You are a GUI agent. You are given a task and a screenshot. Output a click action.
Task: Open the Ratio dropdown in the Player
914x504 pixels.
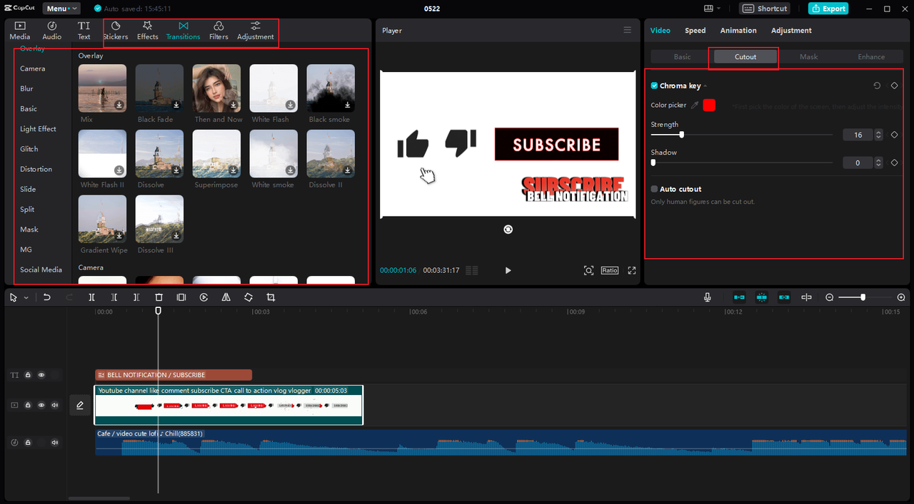609,270
